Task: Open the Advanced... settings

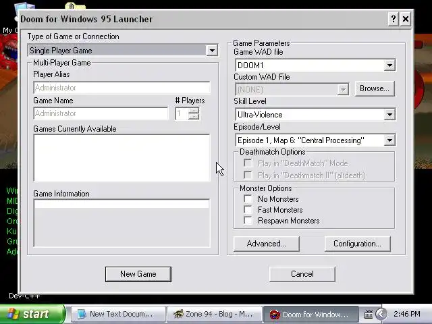Action: click(x=266, y=244)
